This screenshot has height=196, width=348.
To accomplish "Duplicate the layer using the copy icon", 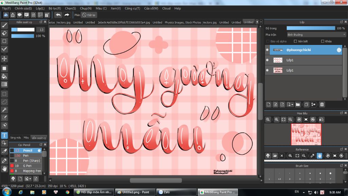I will point(306,104).
